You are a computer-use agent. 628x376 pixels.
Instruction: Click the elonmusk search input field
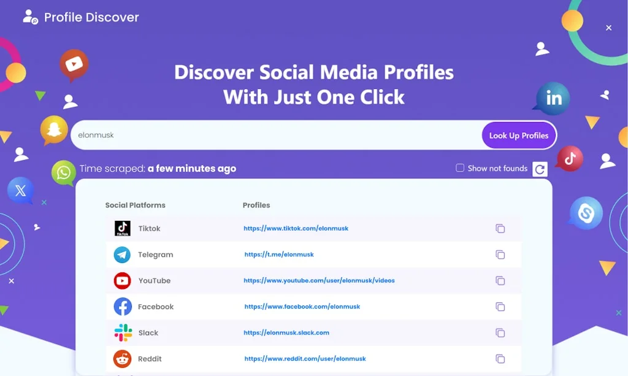[245, 135]
